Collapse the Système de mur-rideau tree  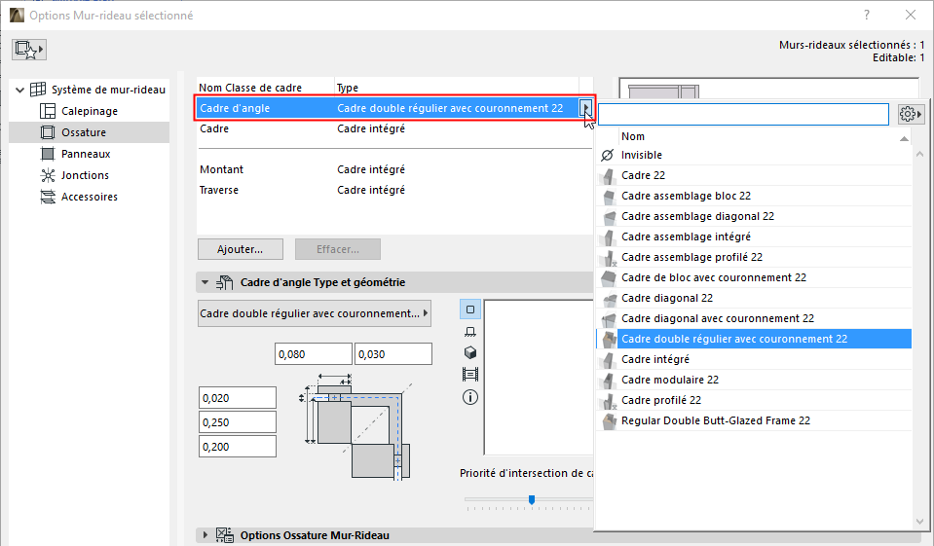(19, 90)
